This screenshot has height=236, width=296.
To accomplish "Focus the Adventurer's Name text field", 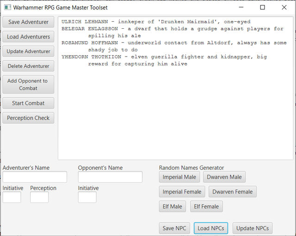I will 35,177.
